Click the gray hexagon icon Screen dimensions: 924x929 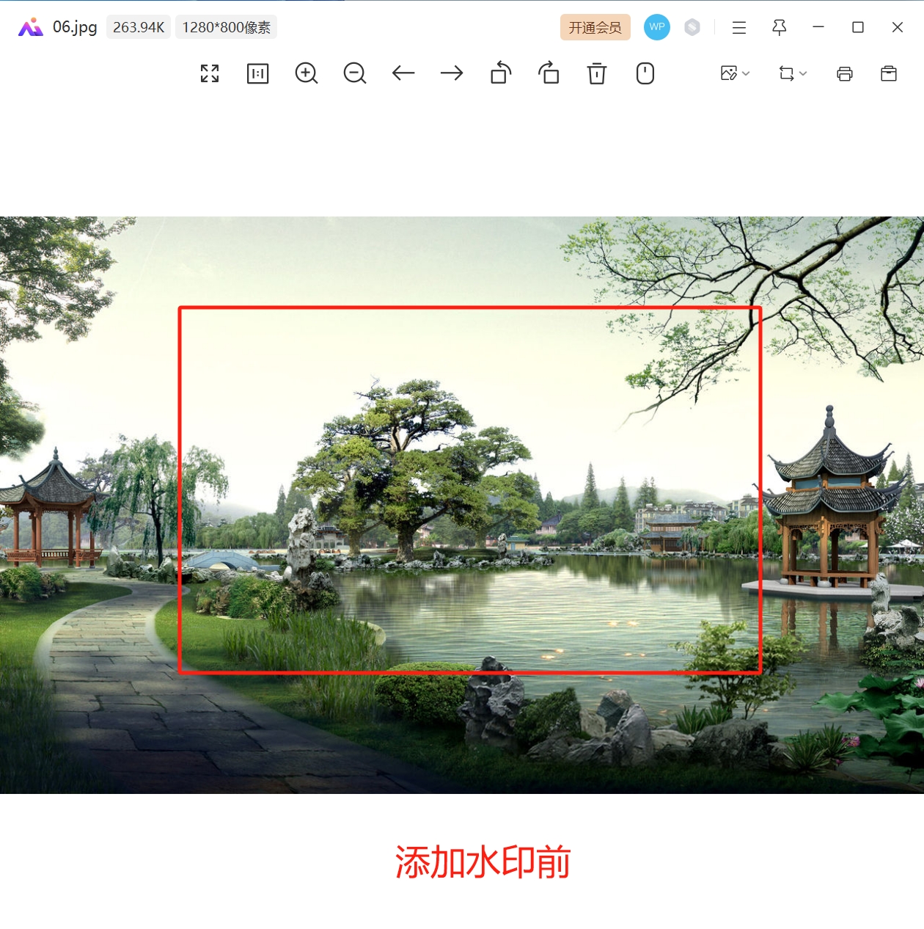(x=692, y=27)
